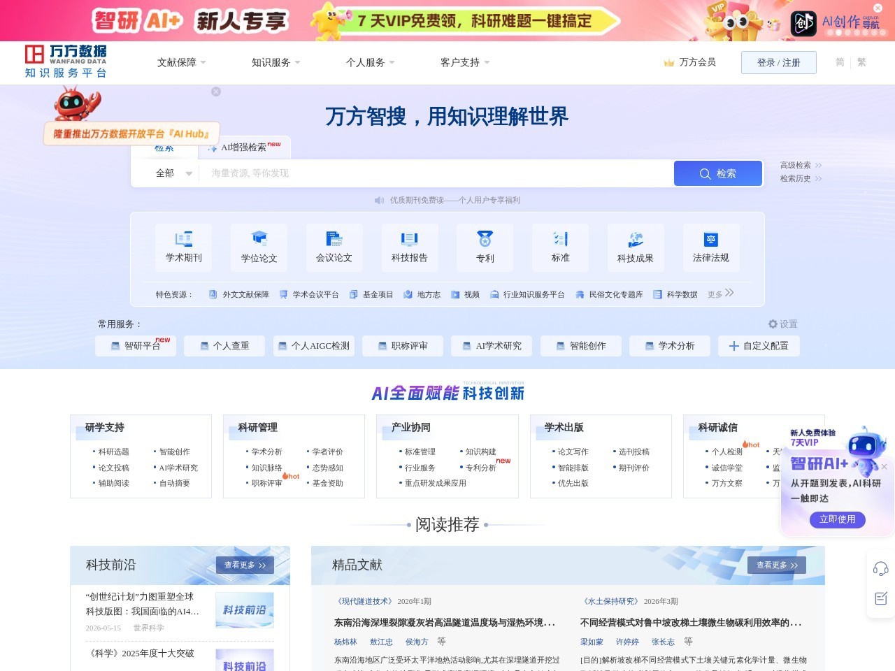This screenshot has width=895, height=671.
Task: Open 智能创作 service button
Action: 581,346
